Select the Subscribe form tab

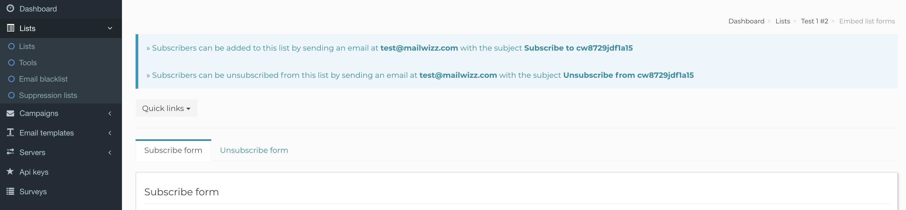[x=173, y=150]
